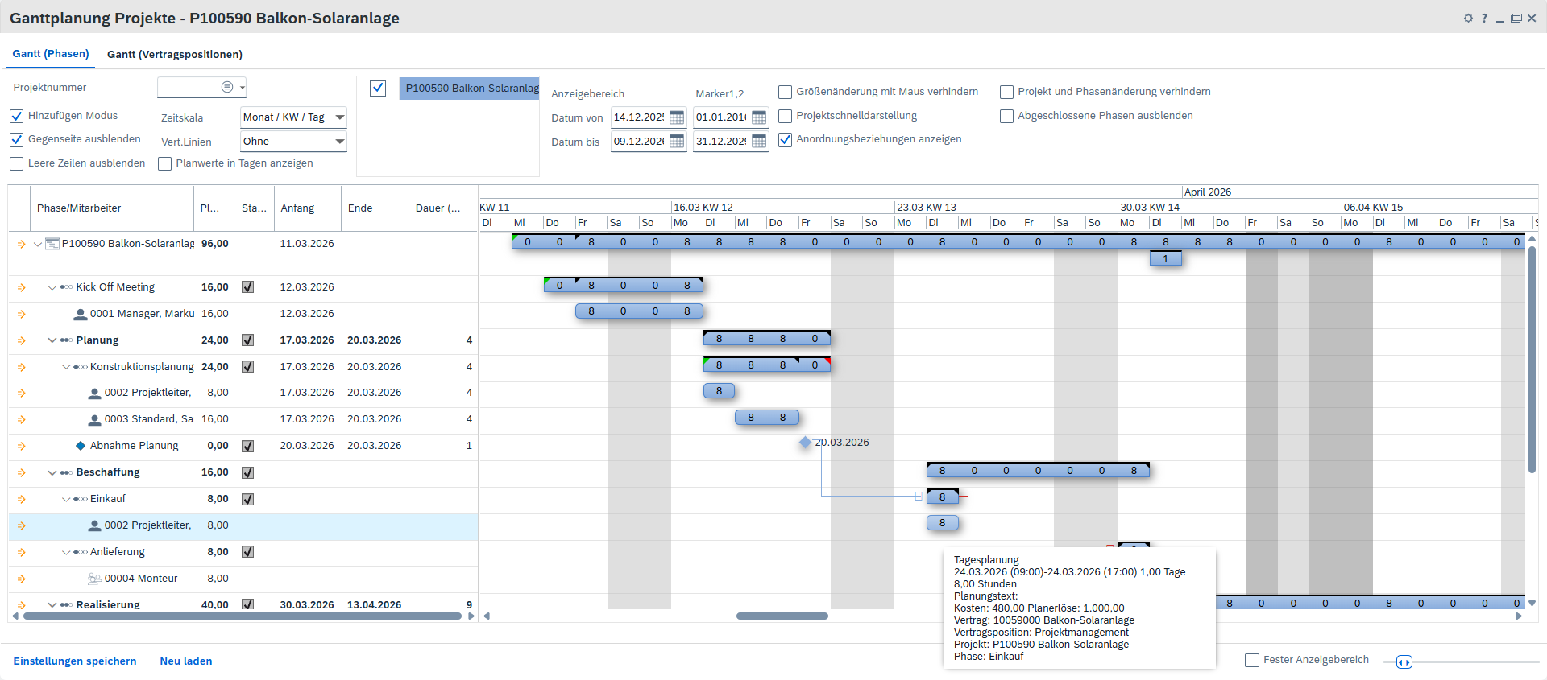The width and height of the screenshot is (1547, 680).
Task: Click phase icon beside Einkauf
Action: (81, 499)
